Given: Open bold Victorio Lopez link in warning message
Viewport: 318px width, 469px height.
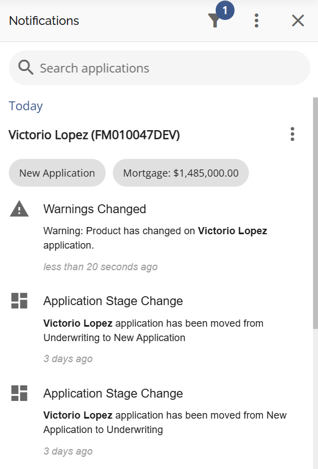Looking at the screenshot, I should pos(232,231).
